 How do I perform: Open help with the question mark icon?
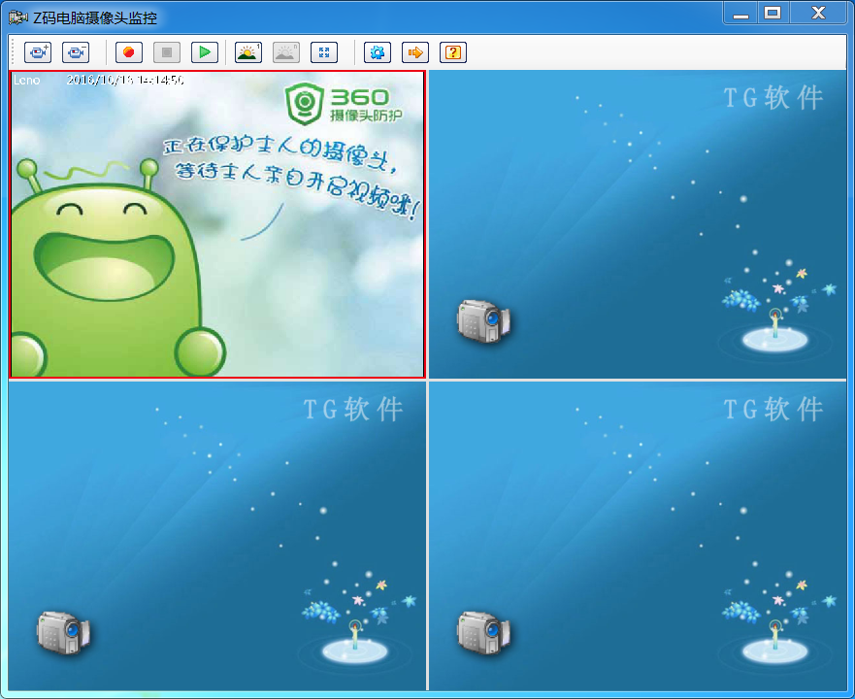(453, 52)
